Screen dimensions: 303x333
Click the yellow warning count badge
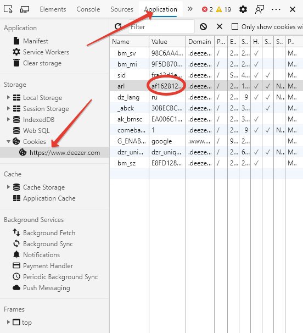tap(223, 9)
